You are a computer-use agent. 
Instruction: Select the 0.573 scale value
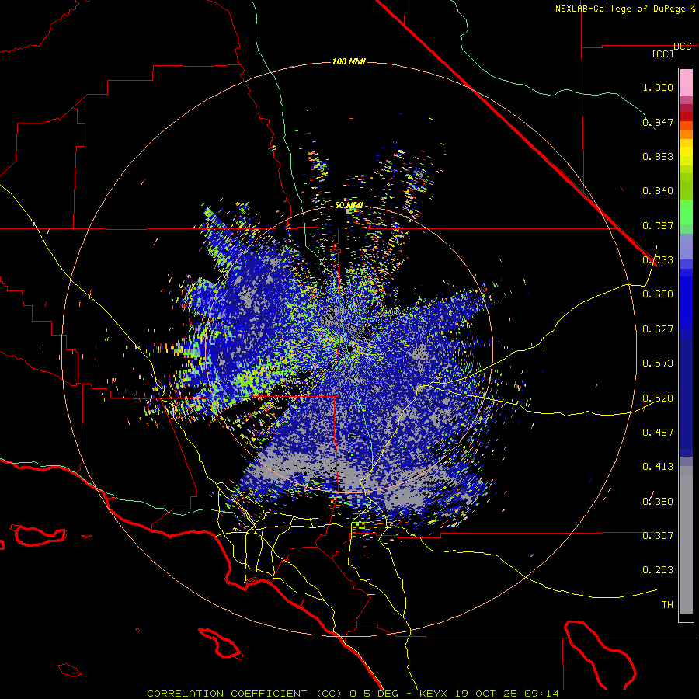coord(658,363)
